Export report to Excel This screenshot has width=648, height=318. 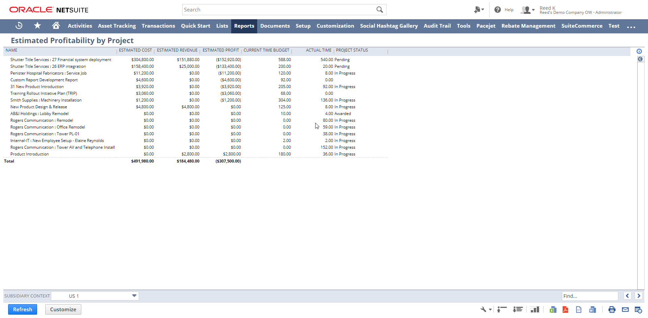(x=552, y=310)
